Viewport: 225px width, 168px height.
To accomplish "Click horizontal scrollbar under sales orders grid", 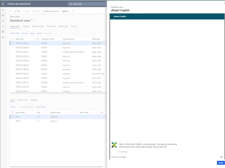I will pos(58,93).
